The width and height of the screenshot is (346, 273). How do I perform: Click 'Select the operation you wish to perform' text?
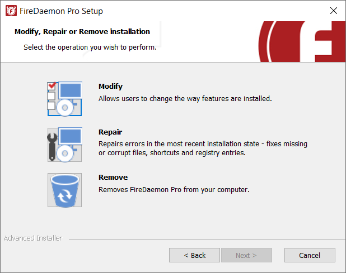pos(90,47)
